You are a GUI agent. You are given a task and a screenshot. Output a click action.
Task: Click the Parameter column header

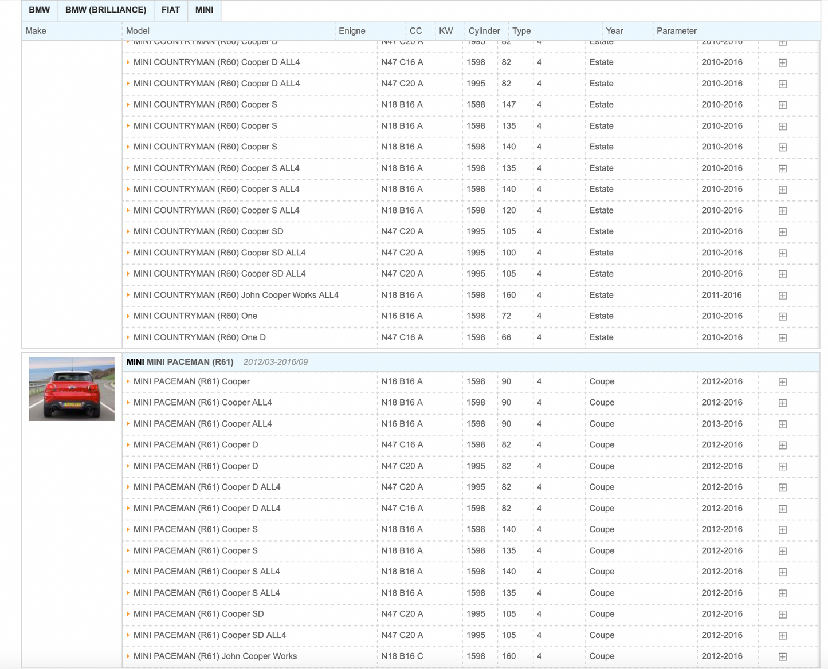(677, 31)
